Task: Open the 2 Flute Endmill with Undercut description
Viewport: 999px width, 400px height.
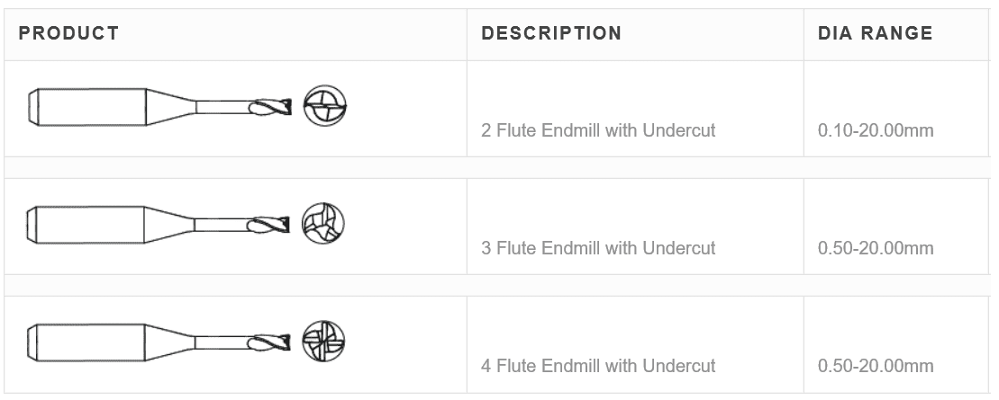Action: point(598,130)
